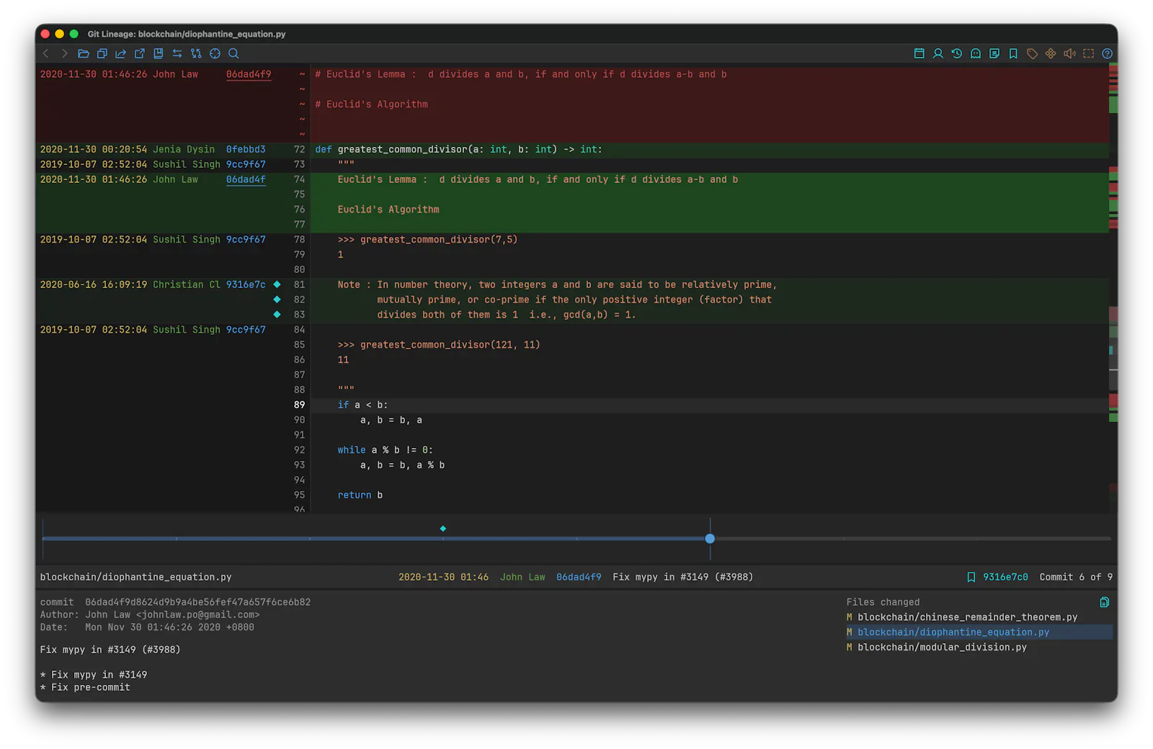The width and height of the screenshot is (1153, 749).
Task: Click the 'Fix mypy in #3149 (#3988)' status message
Action: coord(682,577)
